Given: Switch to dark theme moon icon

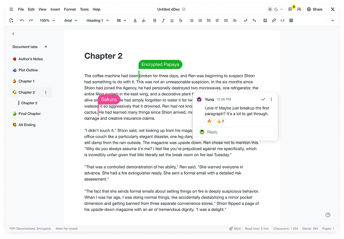Looking at the screenshot, I should [x=276, y=9].
